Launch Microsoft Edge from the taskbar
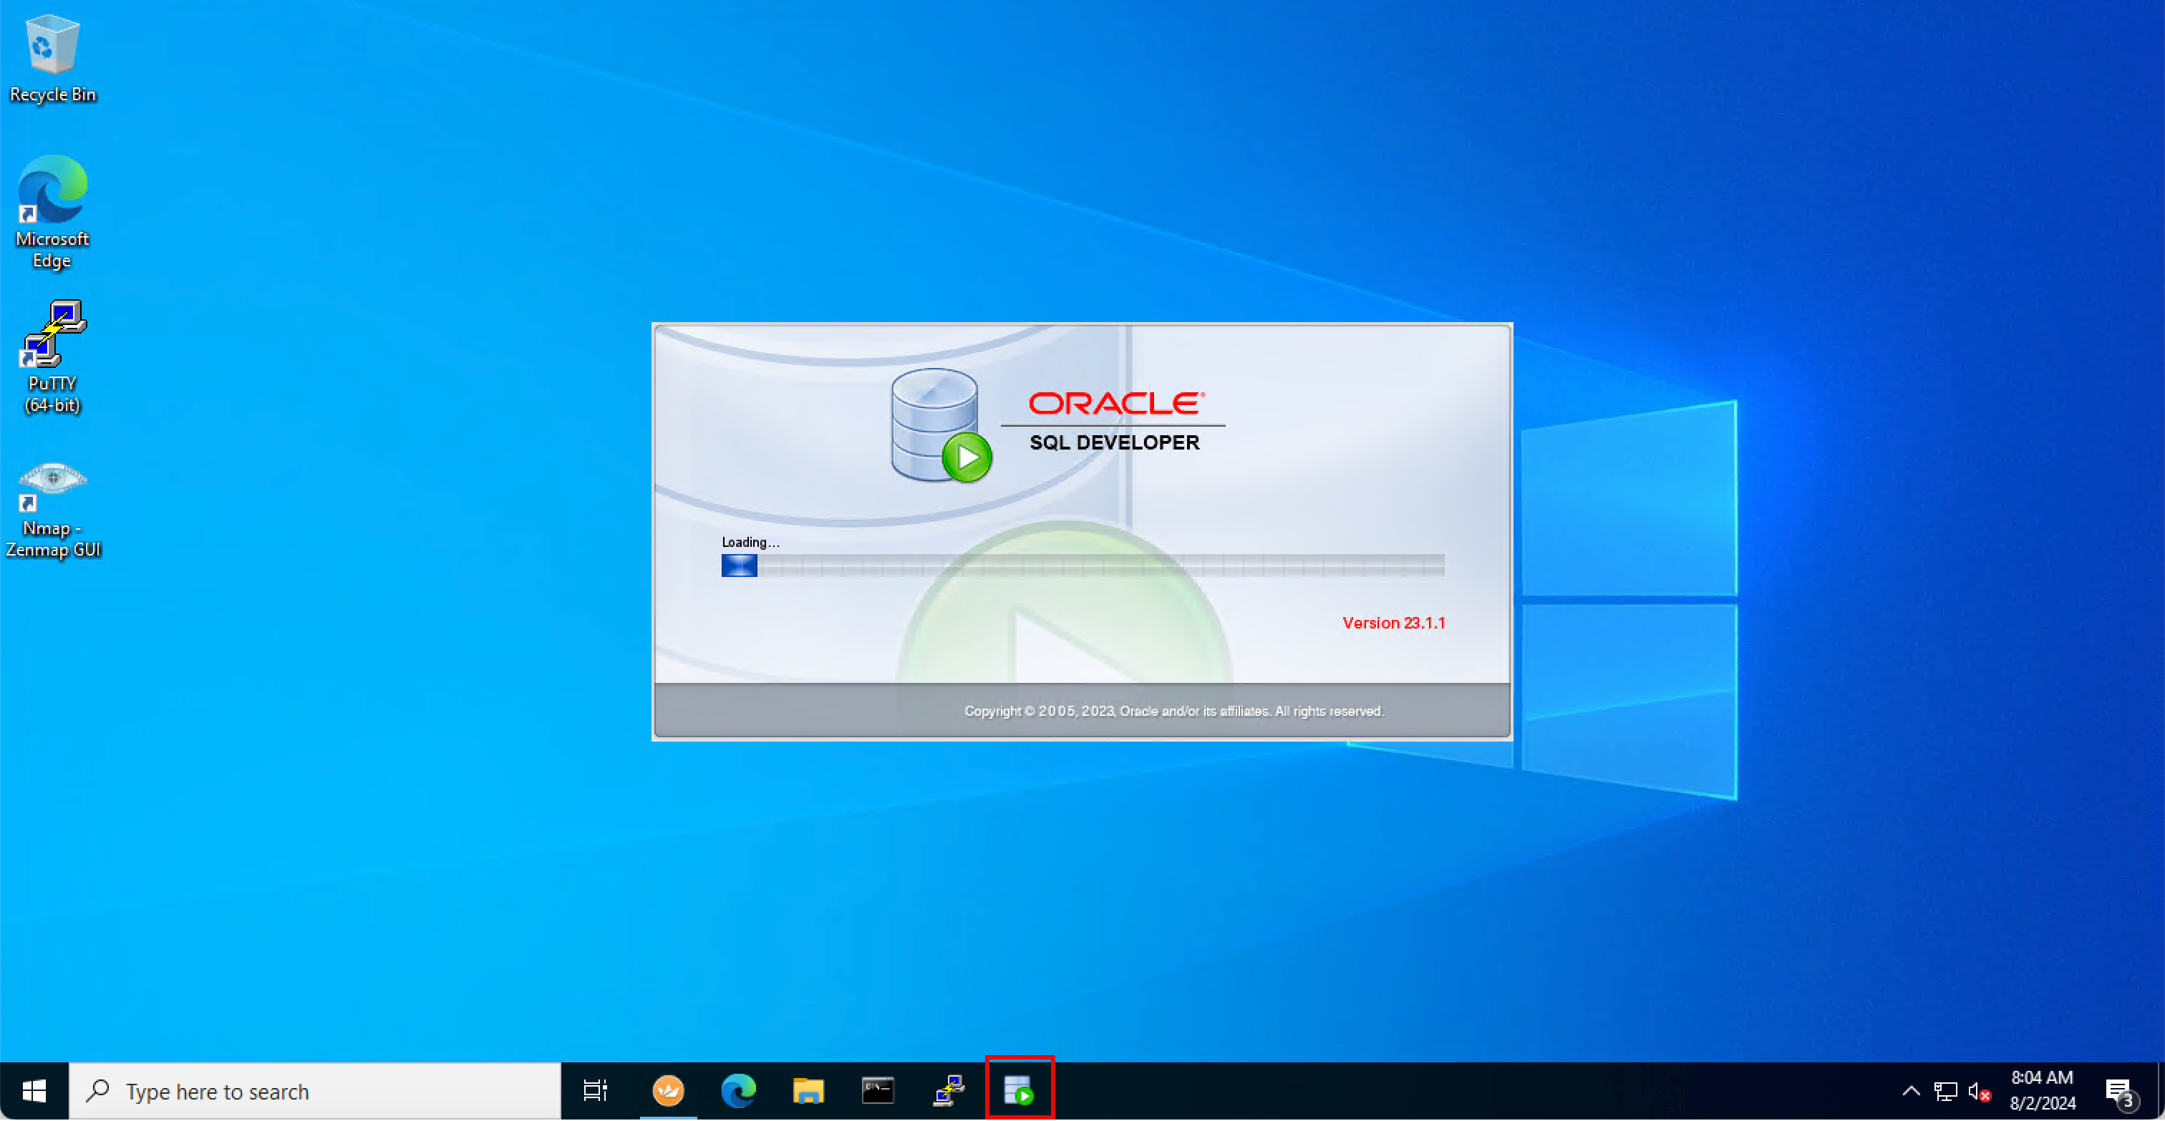2165x1121 pixels. tap(738, 1091)
